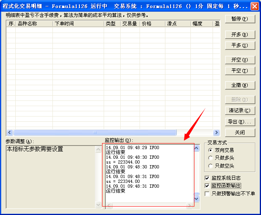This screenshot has width=261, height=215.
Task: Click the 导出(E)... export button
Action: pos(240,122)
